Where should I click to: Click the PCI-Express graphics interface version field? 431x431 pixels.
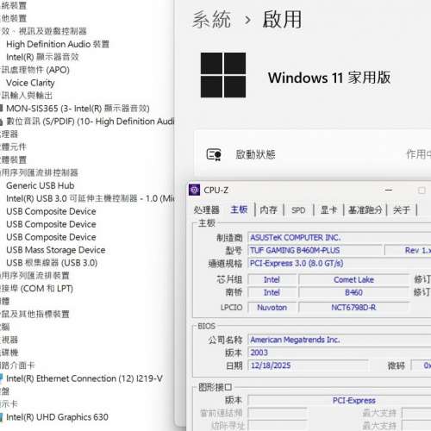tap(340, 401)
